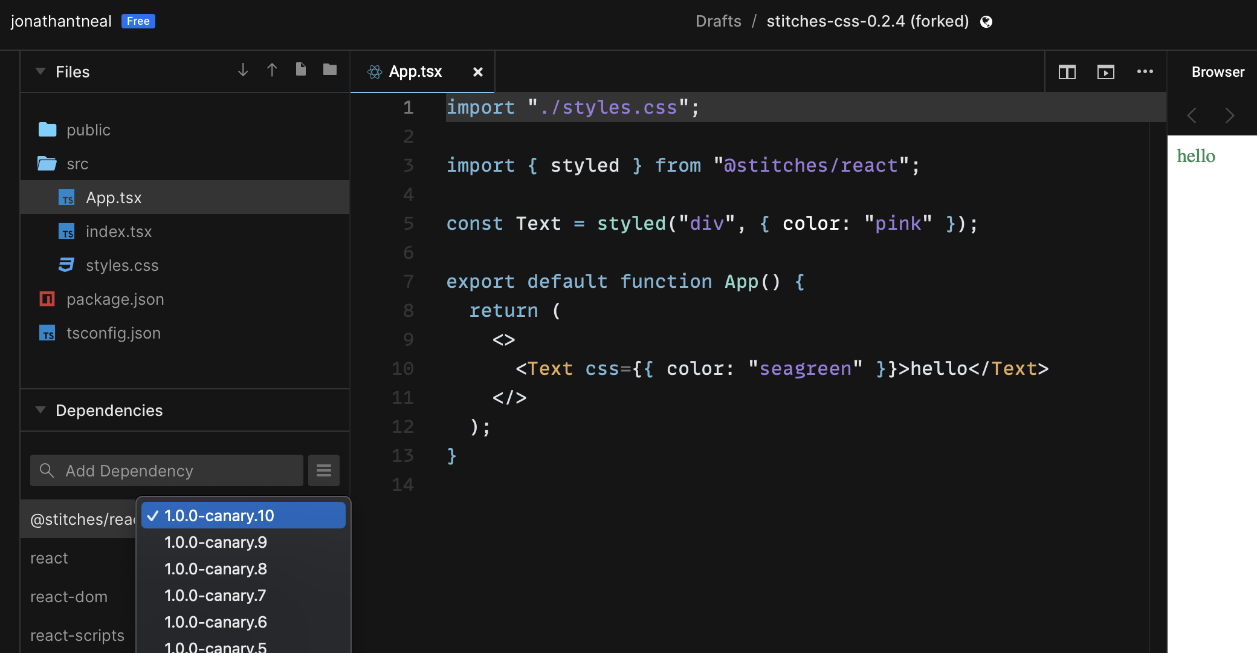
Task: Collapse the Dependencies section
Action: (x=40, y=410)
